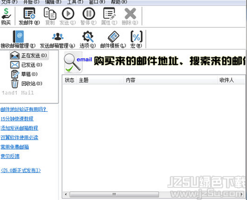Open link <[5.0版正式发布]>
The image size is (247, 200).
pyautogui.click(x=20, y=170)
